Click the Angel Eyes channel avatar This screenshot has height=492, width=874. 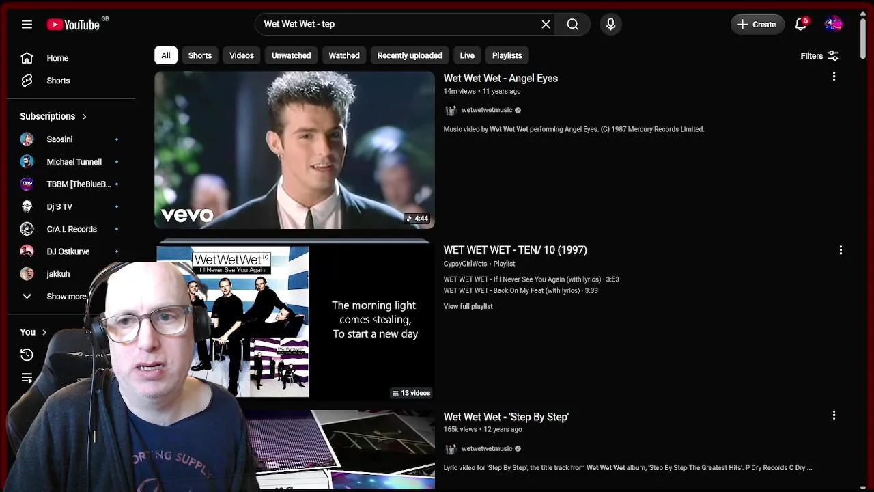450,110
